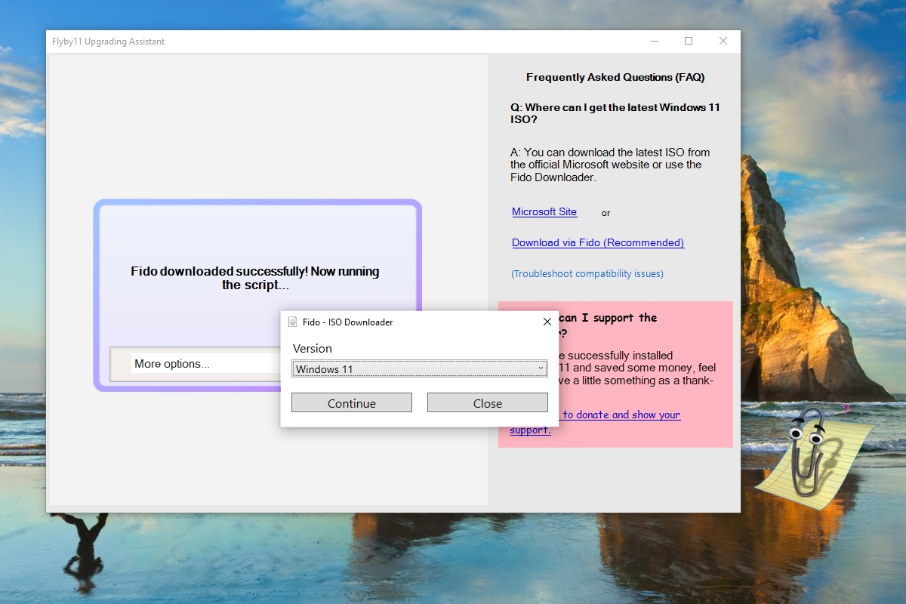906x604 pixels.
Task: Click the 'Flyby11 Upgrading Assistant' window title
Action: pyautogui.click(x=108, y=42)
